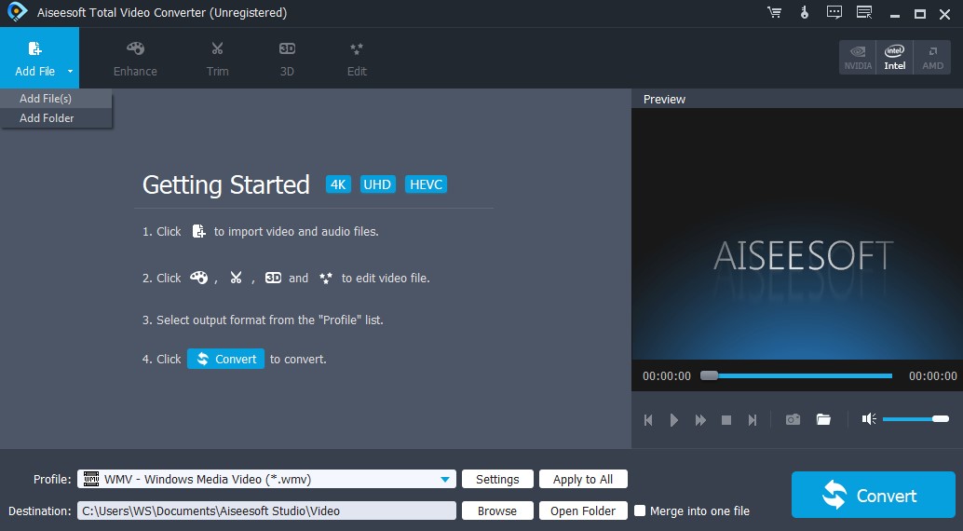This screenshot has height=531, width=963.
Task: Click the large Convert button
Action: (x=874, y=495)
